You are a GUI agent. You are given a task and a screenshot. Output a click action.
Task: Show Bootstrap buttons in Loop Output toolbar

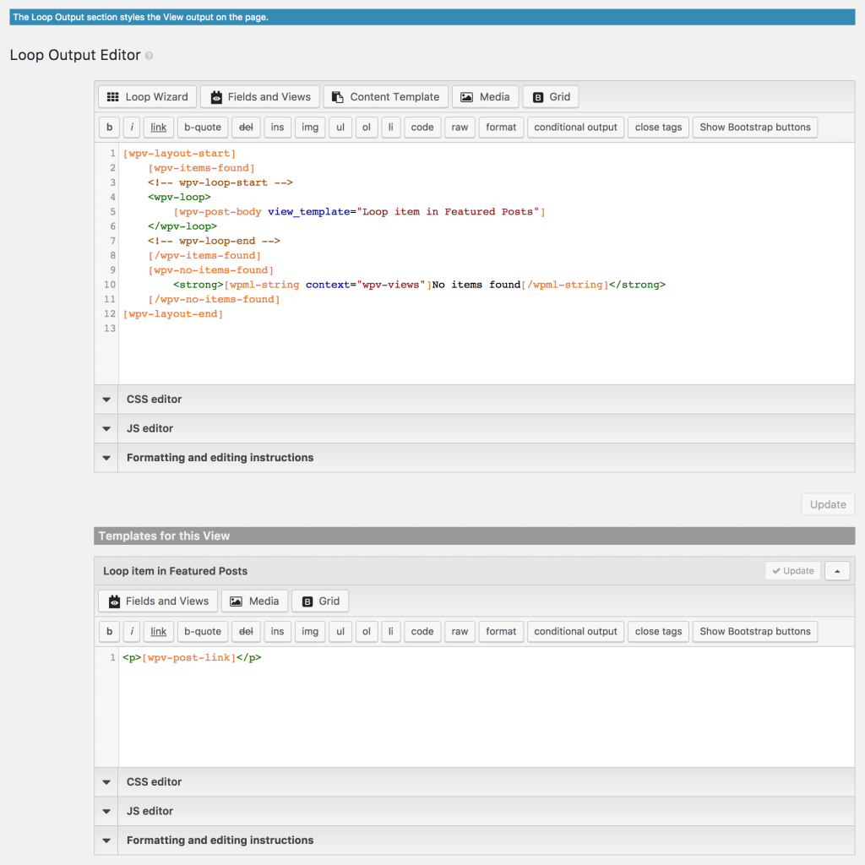tap(755, 128)
